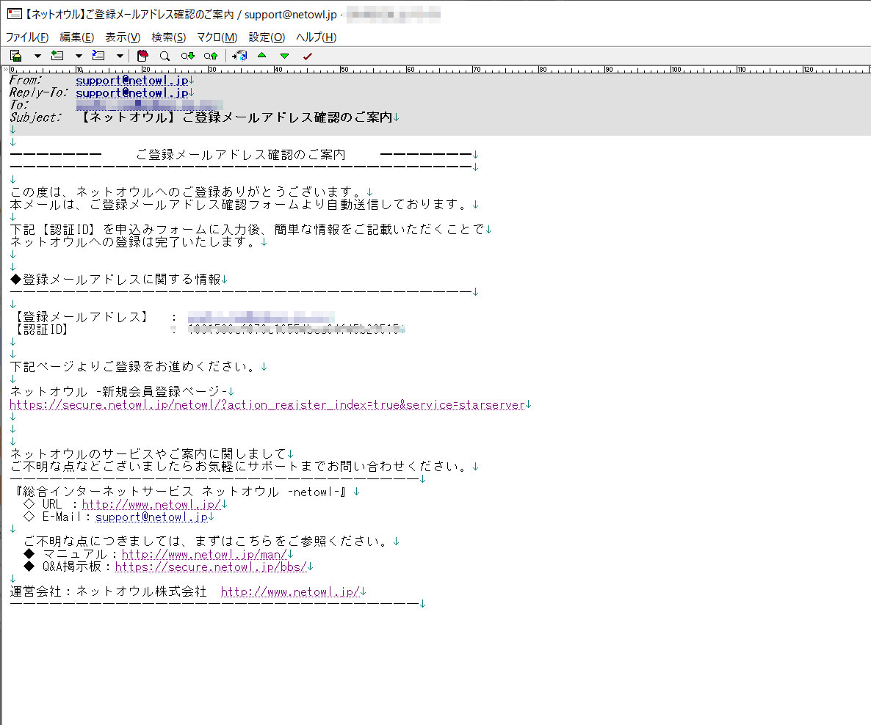
Task: Click the E-Mail support@netowl.jp link in signature
Action: (151, 517)
